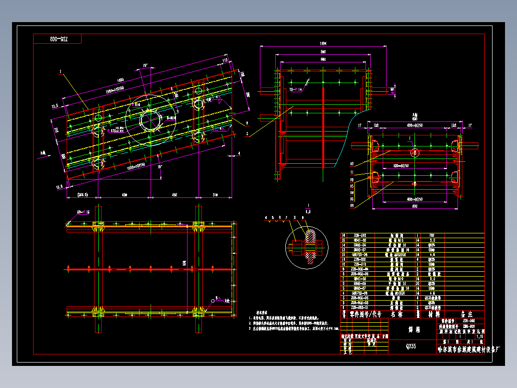
Task: Select the detail circle with bolt cross-section
Action: [x=306, y=248]
